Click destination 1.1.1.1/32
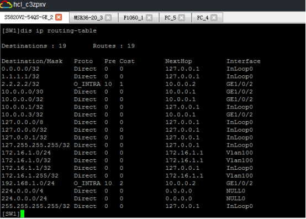Viewport: 306px width, 219px height. click(x=20, y=76)
